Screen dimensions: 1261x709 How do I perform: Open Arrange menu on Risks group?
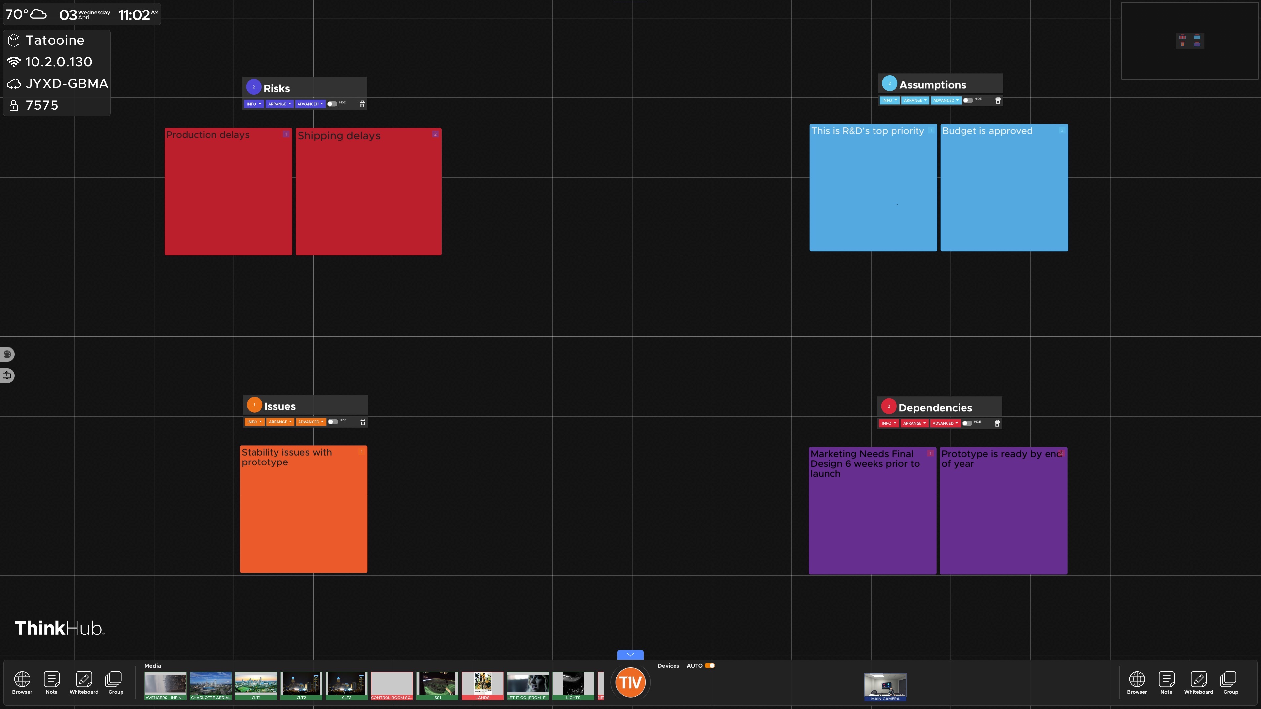click(279, 104)
